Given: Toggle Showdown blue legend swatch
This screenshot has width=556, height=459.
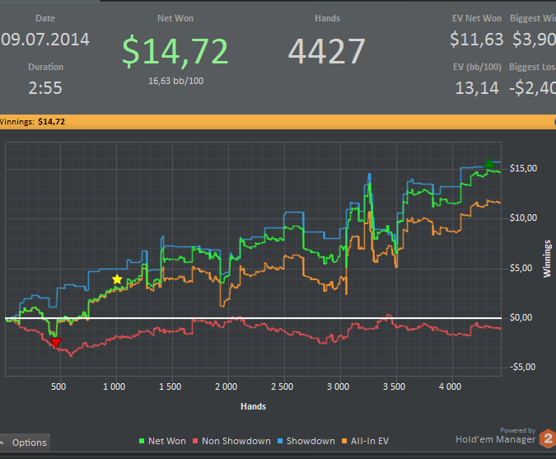Looking at the screenshot, I should click(280, 441).
